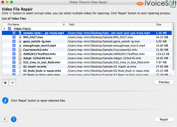Uncheck the 02 maahi ve.m4a checkbox

coord(14,66)
